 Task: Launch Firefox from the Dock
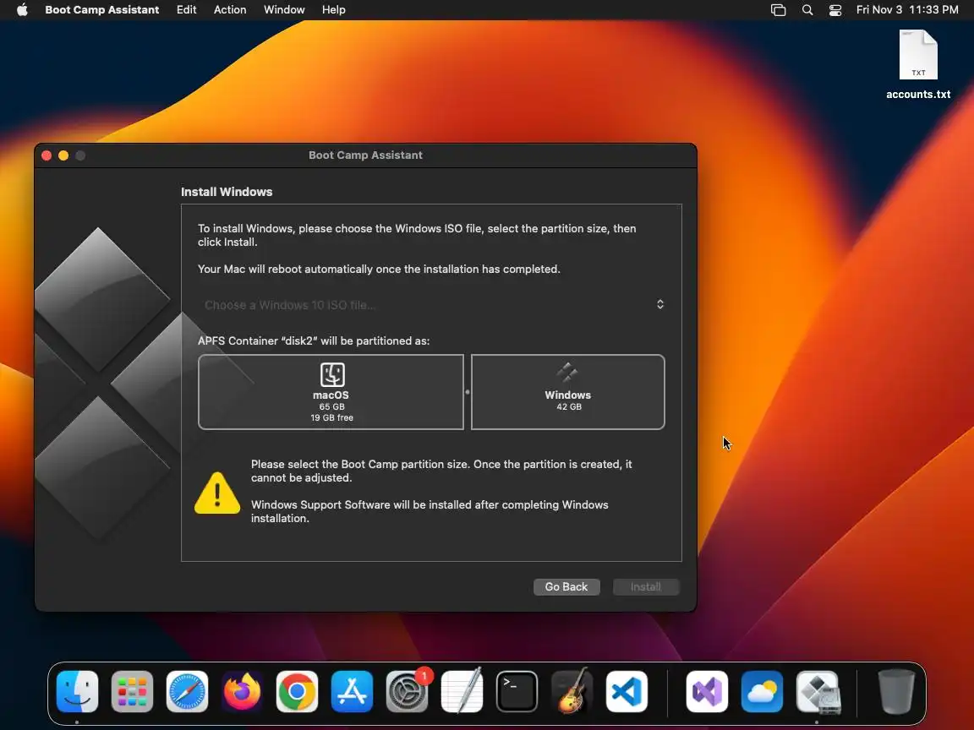(x=242, y=691)
